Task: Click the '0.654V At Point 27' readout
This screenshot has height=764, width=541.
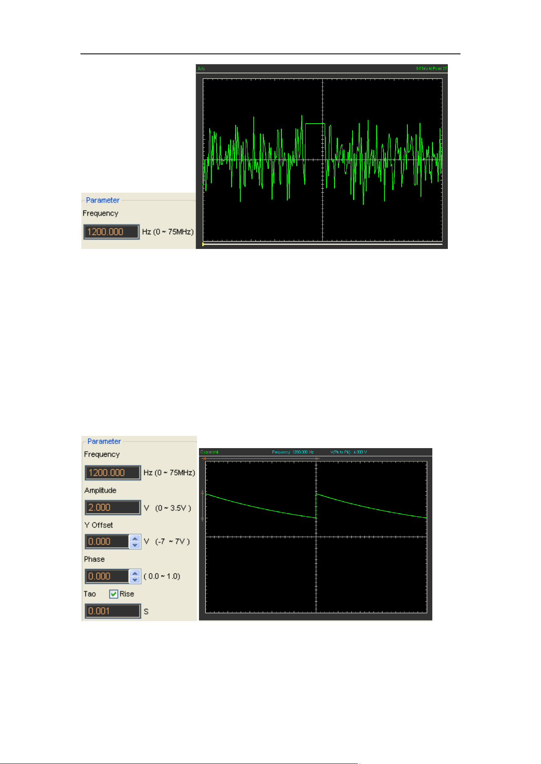Action: tap(431, 69)
